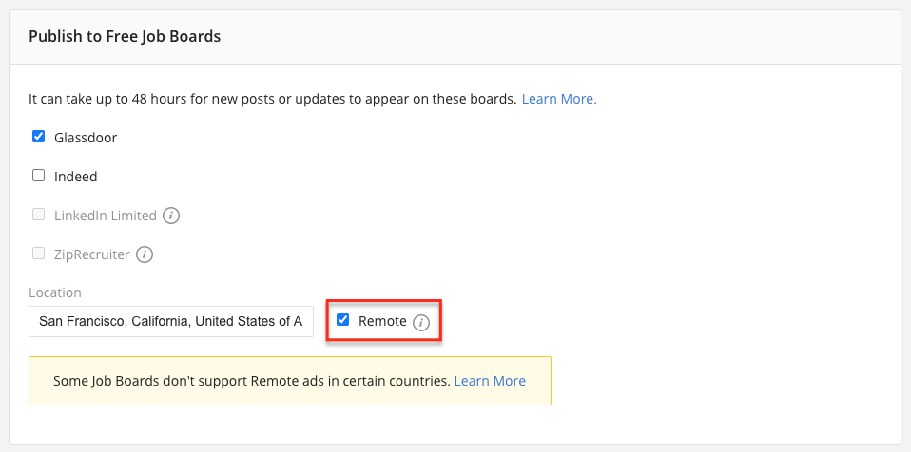The width and height of the screenshot is (911, 452).
Task: Tick the LinkedIn Limited checkbox
Action: click(38, 215)
